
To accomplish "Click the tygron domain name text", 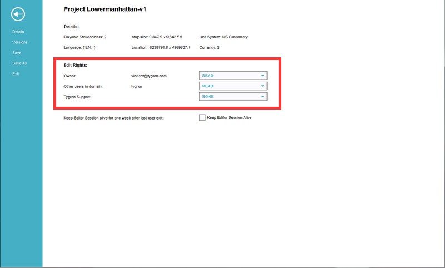I will [145, 86].
